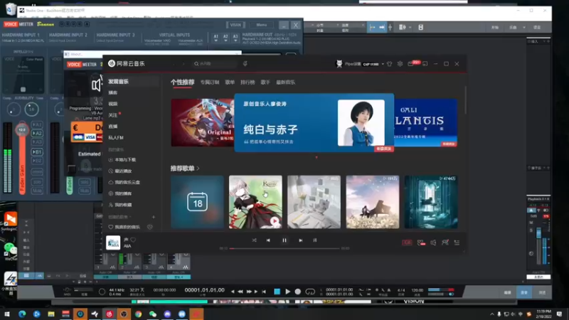Screen dimensions: 569x320
Task: Open the 纯白与赤子 banner
Action: (314, 122)
